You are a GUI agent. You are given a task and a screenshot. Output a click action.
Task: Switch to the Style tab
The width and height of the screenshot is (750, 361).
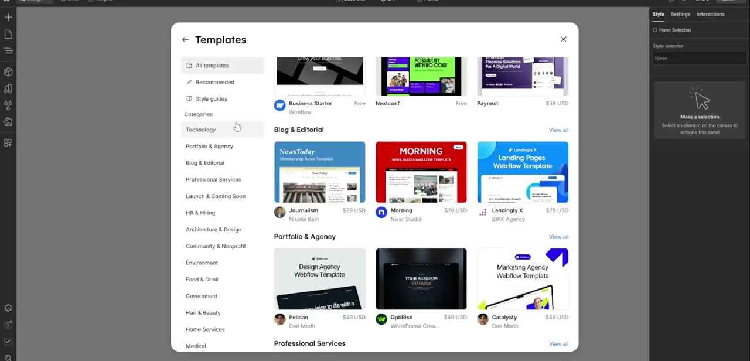tap(659, 14)
